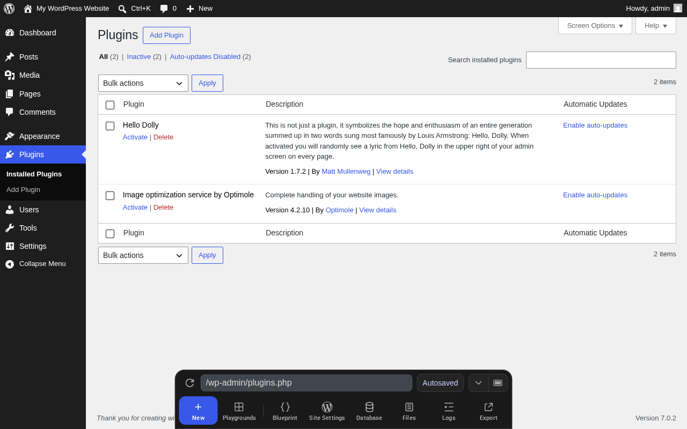Open the site home icon in admin bar

pyautogui.click(x=28, y=9)
